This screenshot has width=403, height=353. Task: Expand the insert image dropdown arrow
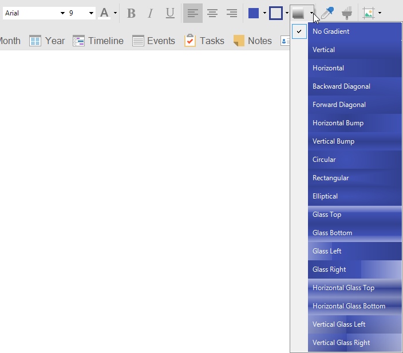[x=380, y=13]
